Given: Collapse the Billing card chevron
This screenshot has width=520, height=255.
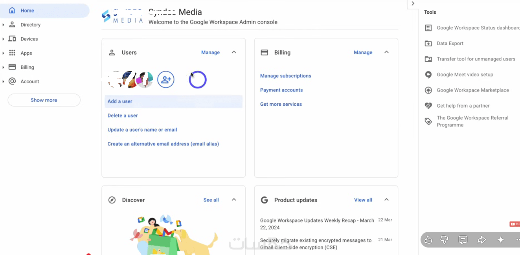Looking at the screenshot, I should tap(386, 52).
